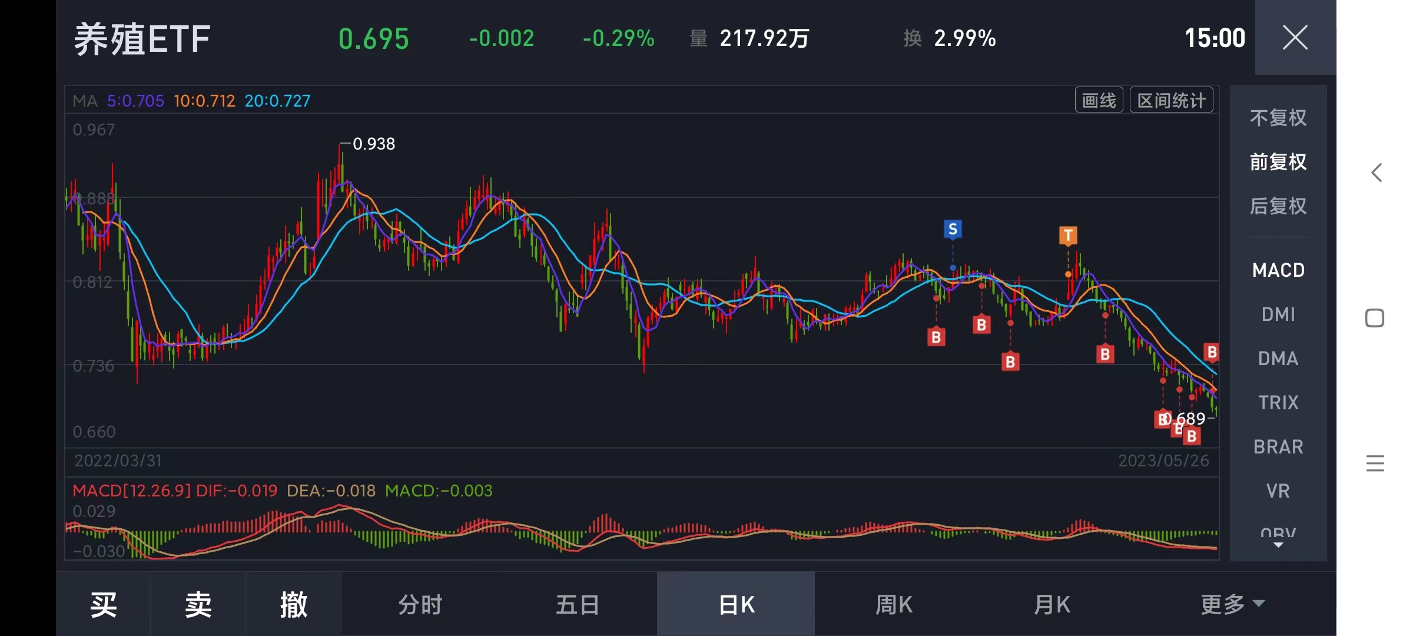Tap the 0.938 peak price marker
The width and height of the screenshot is (1413, 636).
tap(373, 144)
